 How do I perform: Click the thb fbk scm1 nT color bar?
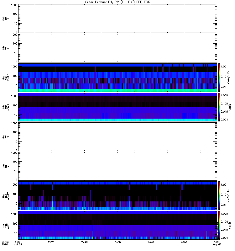[219, 107]
